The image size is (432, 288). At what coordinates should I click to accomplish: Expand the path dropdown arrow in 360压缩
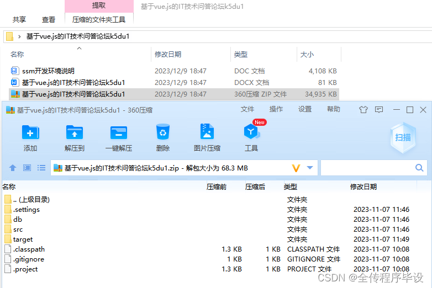pyautogui.click(x=310, y=168)
